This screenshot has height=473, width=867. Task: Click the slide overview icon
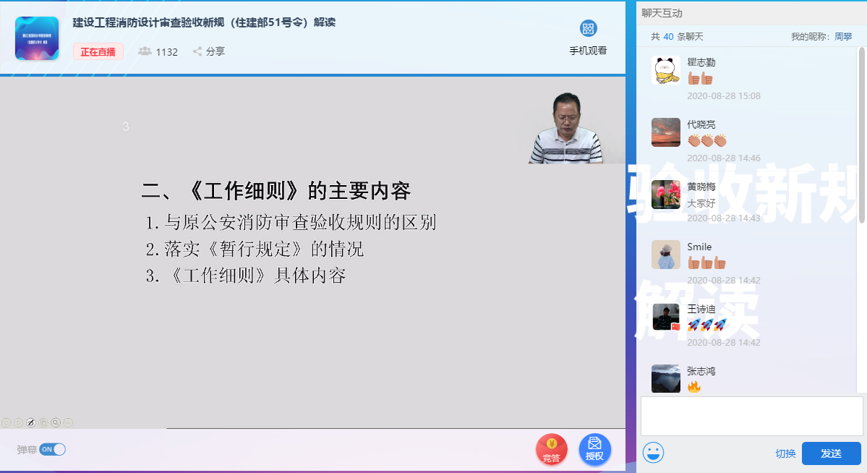click(x=43, y=422)
